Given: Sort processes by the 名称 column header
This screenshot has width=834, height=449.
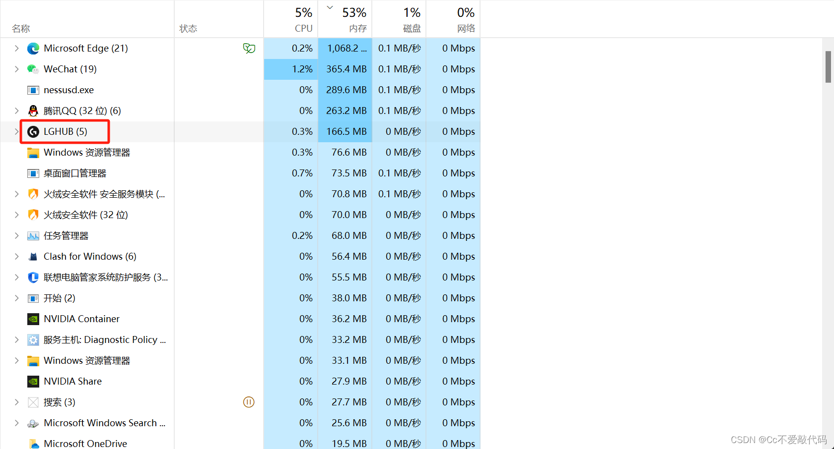Looking at the screenshot, I should [87, 19].
